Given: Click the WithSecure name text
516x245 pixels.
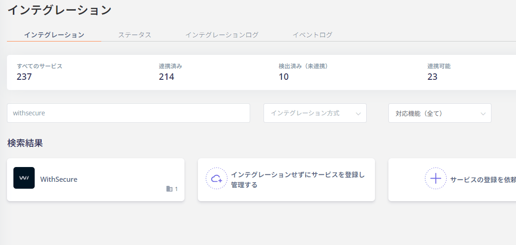Looking at the screenshot, I should click(59, 179).
